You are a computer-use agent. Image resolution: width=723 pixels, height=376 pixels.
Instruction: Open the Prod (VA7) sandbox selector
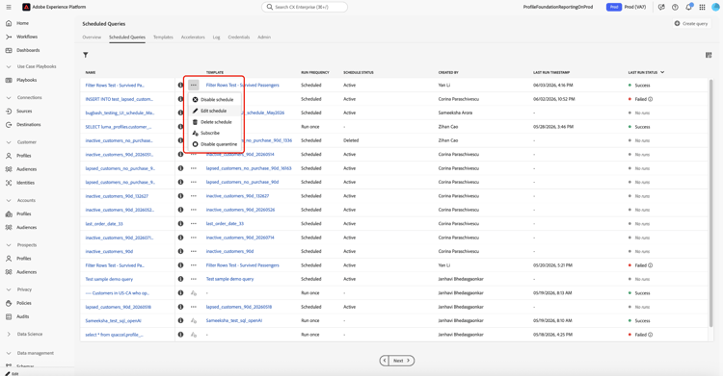point(627,8)
